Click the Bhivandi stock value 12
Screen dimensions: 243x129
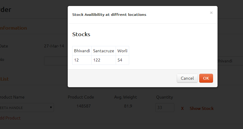coord(77,60)
